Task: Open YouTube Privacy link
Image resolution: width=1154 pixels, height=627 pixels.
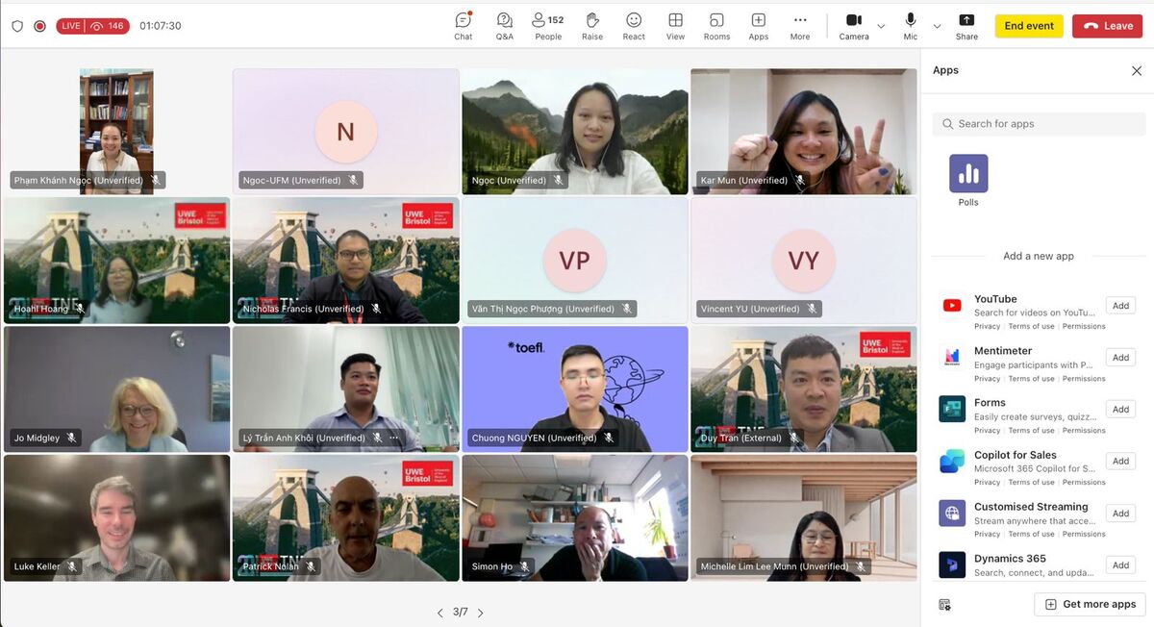Action: click(987, 326)
